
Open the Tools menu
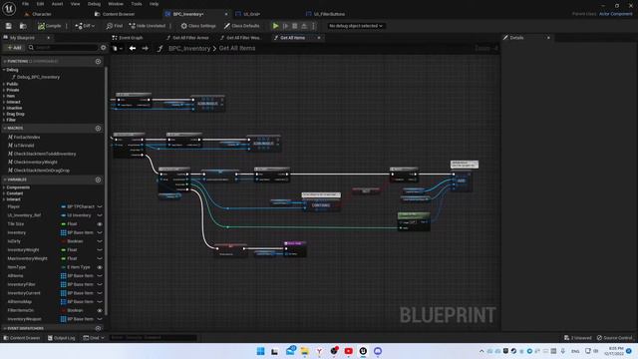click(x=137, y=4)
